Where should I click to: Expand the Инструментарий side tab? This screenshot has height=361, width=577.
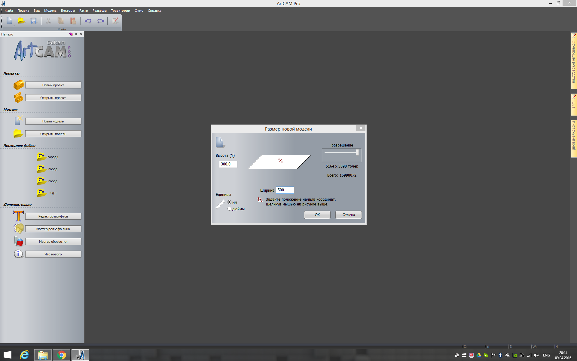[x=573, y=138]
